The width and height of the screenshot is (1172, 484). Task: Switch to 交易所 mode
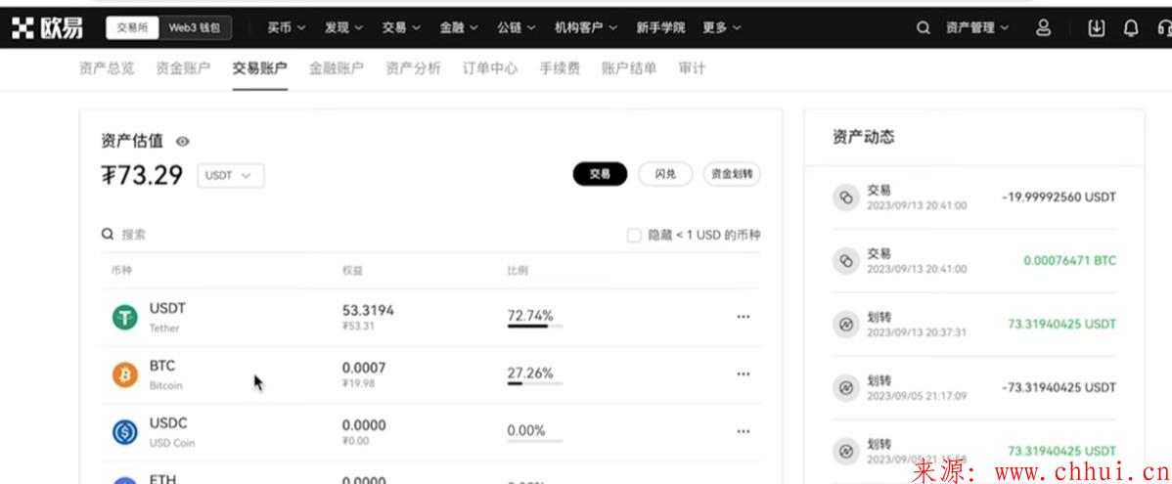click(132, 27)
